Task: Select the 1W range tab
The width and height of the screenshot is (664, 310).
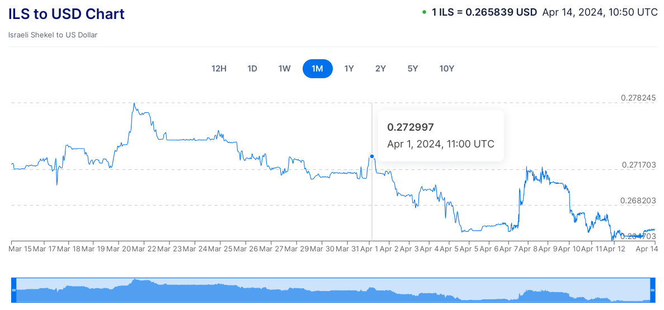Action: click(x=285, y=69)
